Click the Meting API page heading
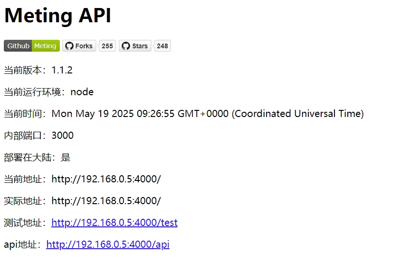The height and width of the screenshot is (261, 400). coord(57,15)
